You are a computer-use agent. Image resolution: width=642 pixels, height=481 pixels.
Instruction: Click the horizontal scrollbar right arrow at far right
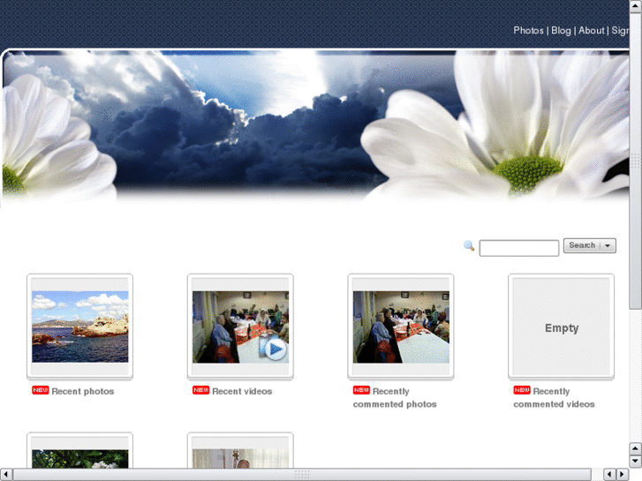(x=623, y=475)
